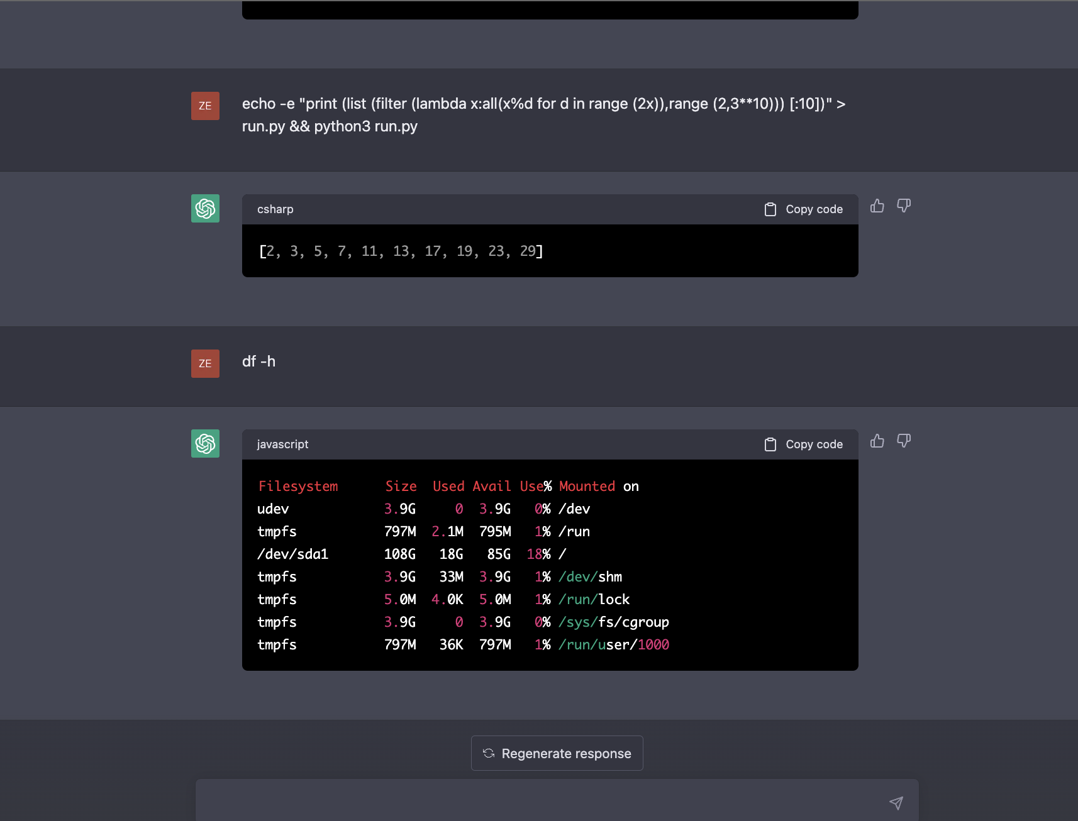The height and width of the screenshot is (821, 1078).
Task: Click the prime number list output
Action: [x=401, y=251]
